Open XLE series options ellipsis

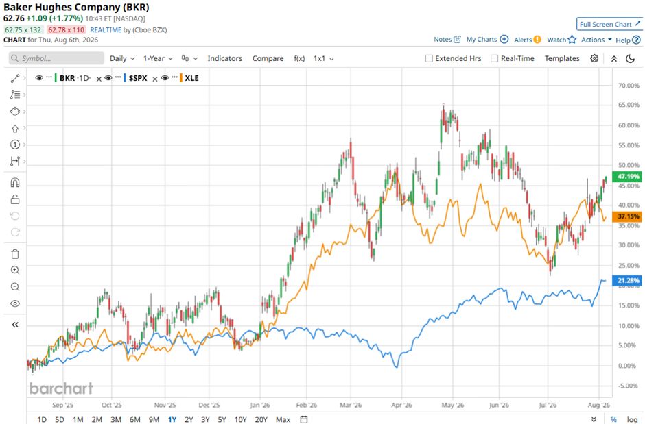pyautogui.click(x=174, y=77)
